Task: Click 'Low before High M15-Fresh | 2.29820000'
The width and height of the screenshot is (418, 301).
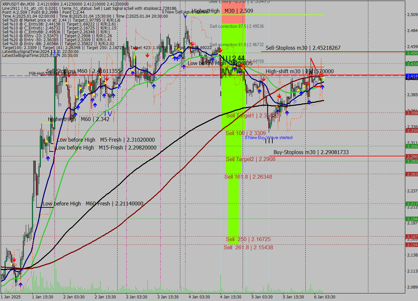Action: click(x=106, y=148)
